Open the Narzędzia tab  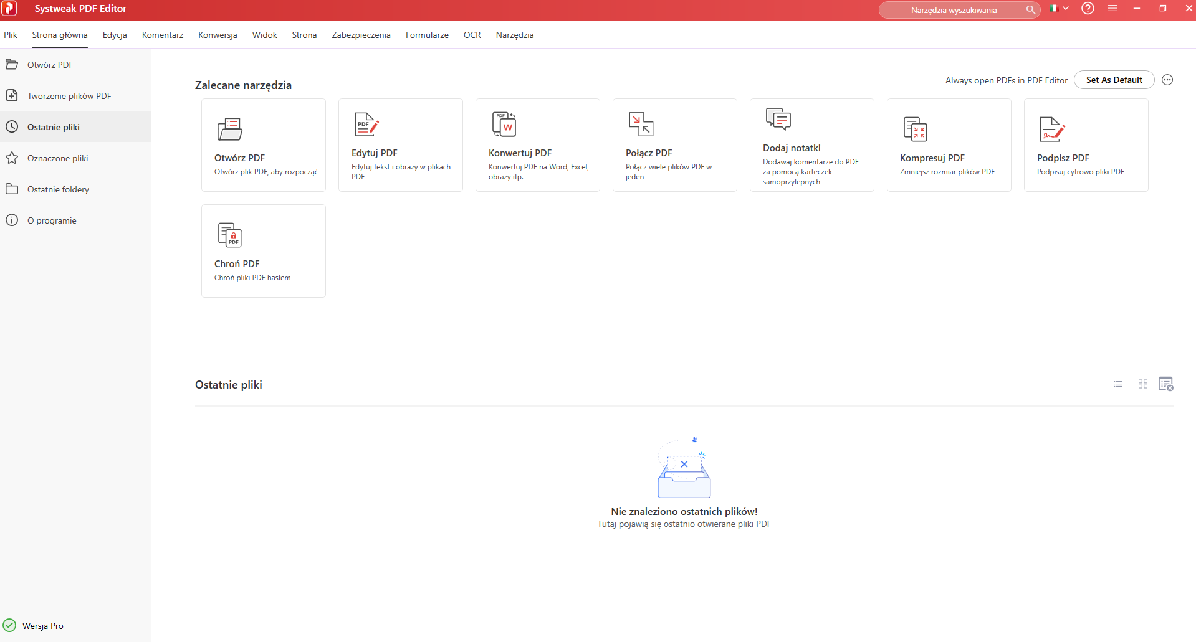tap(515, 35)
